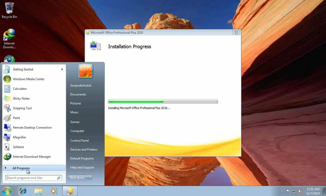Screen dimensions: 326x196
Task: Open Pictures from Start menu
Action: point(76,103)
